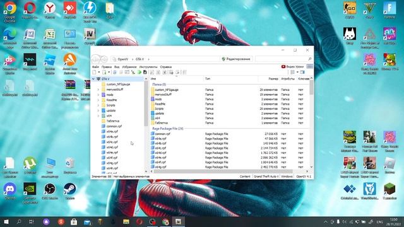Open the Microsoft Edge desktop icon
The image size is (404, 227).
[10, 38]
